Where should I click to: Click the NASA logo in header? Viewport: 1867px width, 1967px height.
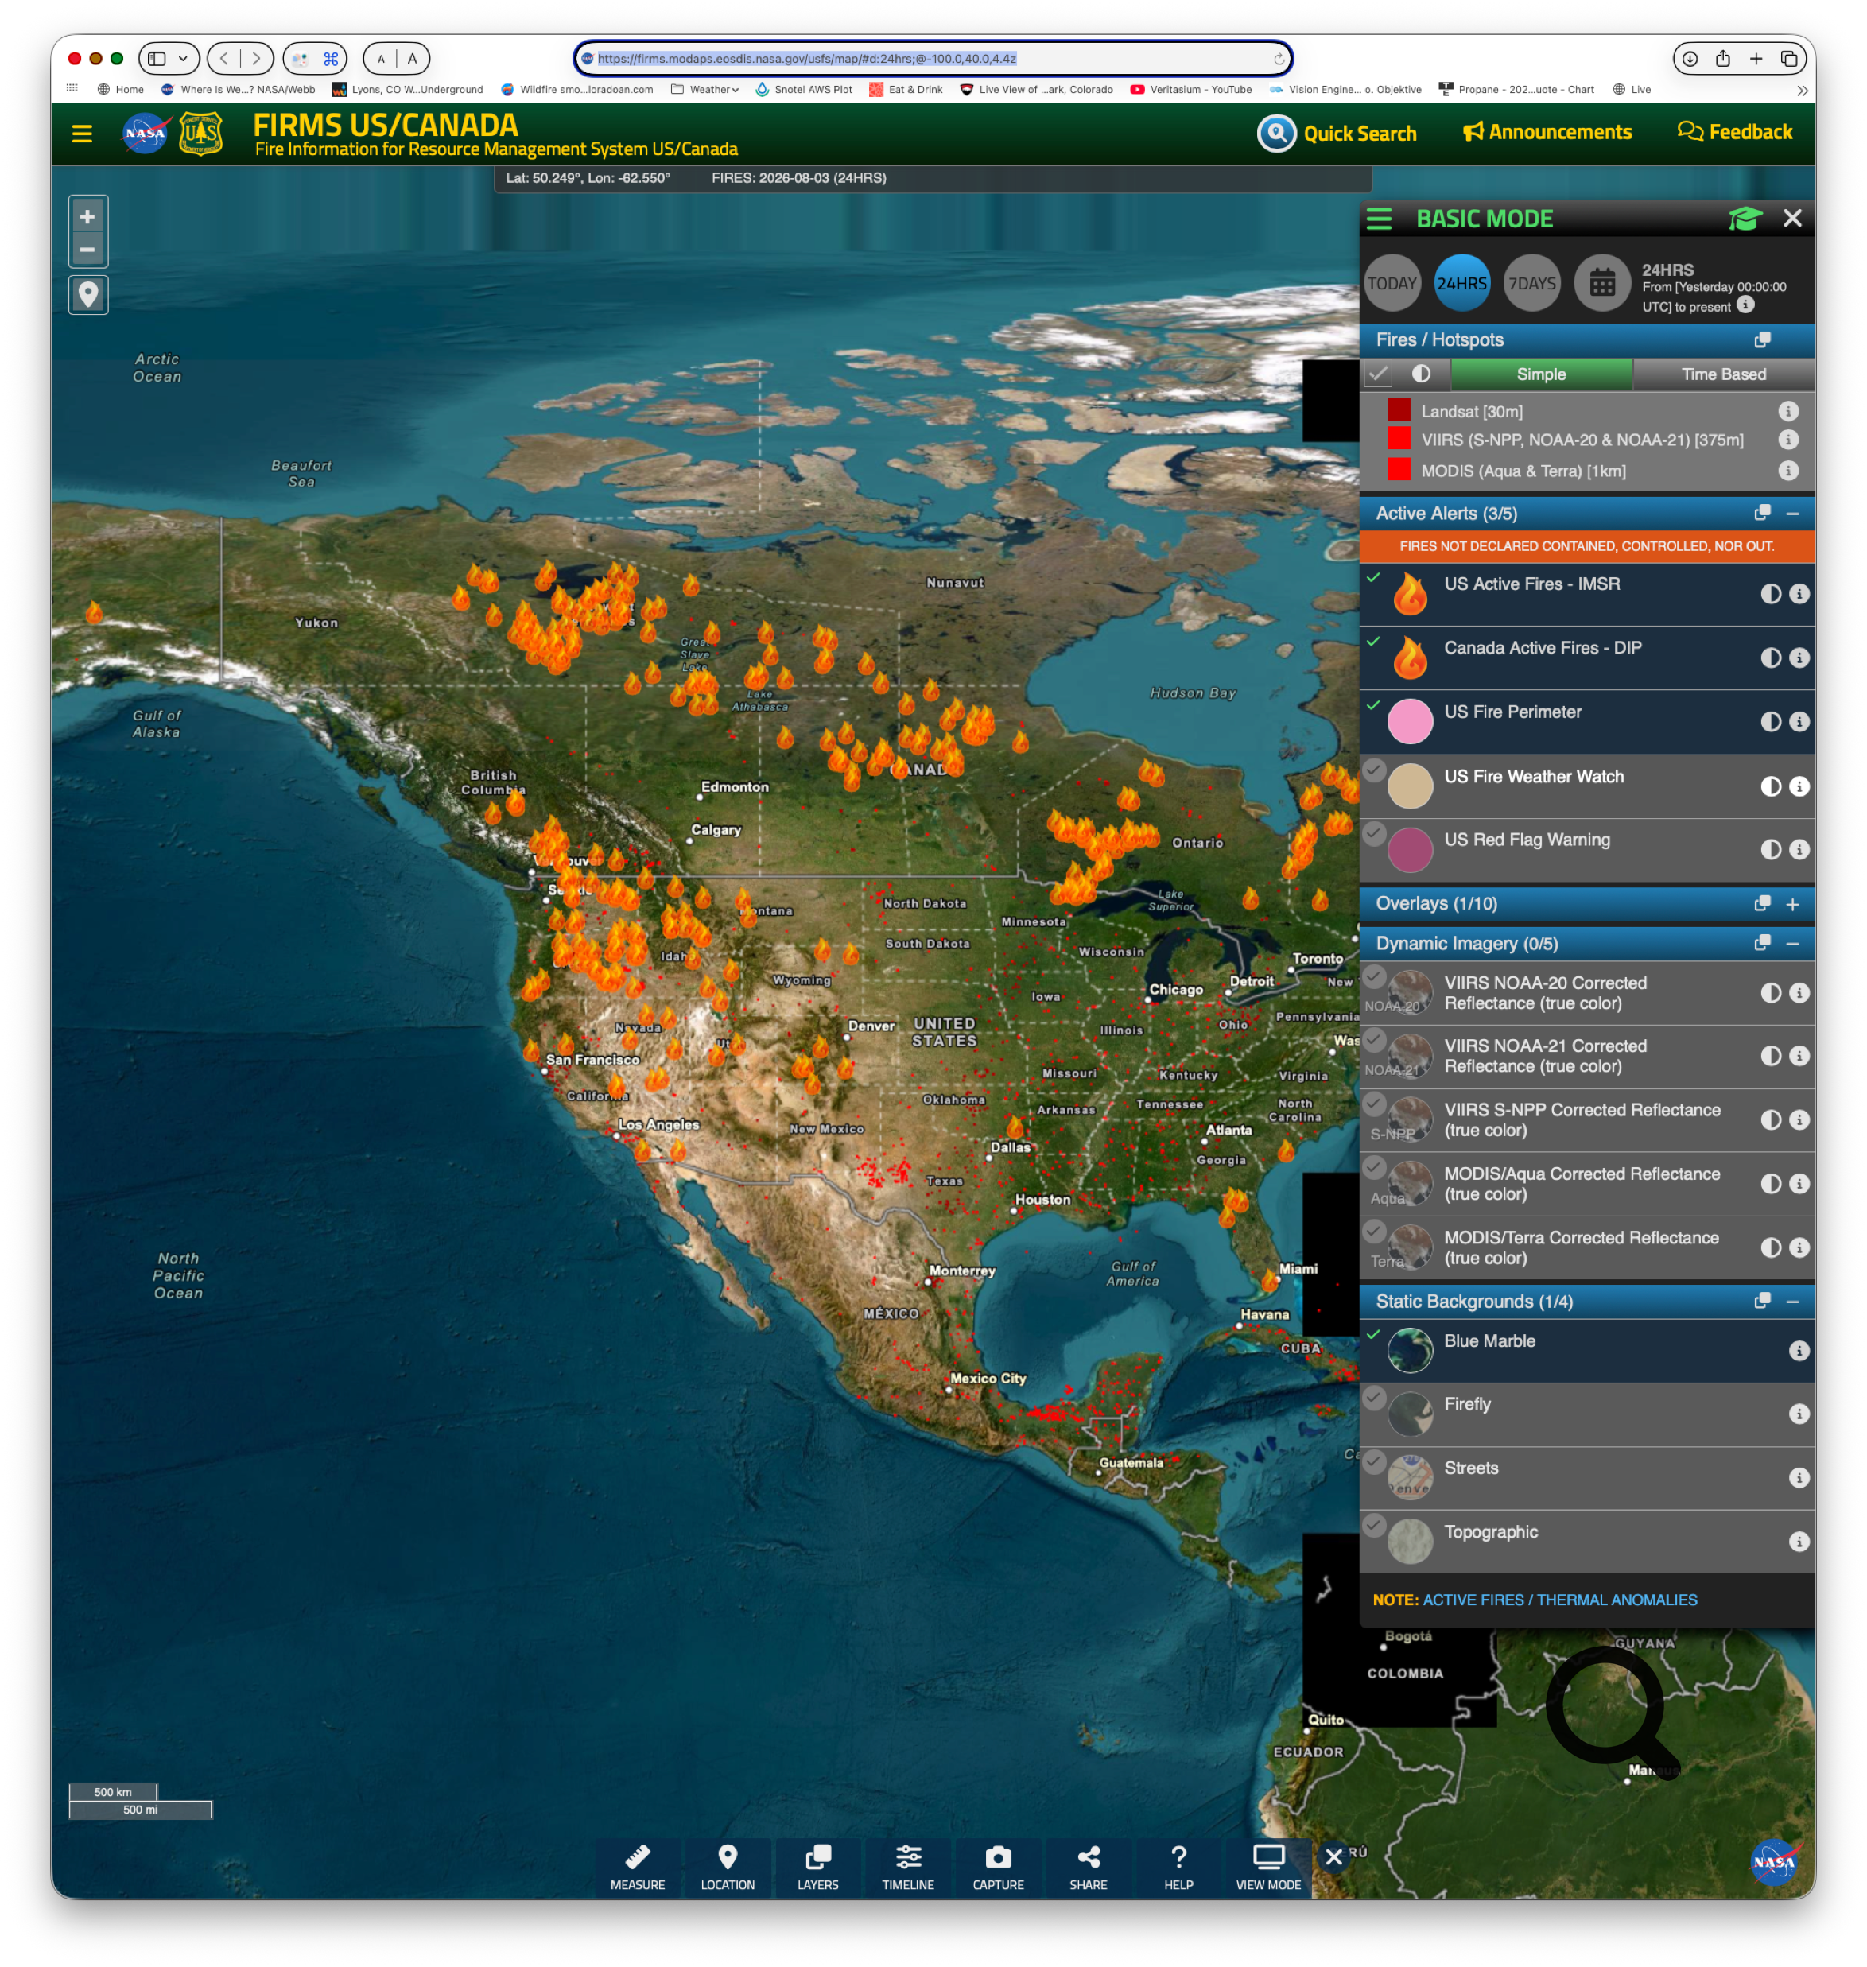click(146, 134)
